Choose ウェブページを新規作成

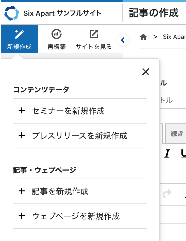pos(76,216)
